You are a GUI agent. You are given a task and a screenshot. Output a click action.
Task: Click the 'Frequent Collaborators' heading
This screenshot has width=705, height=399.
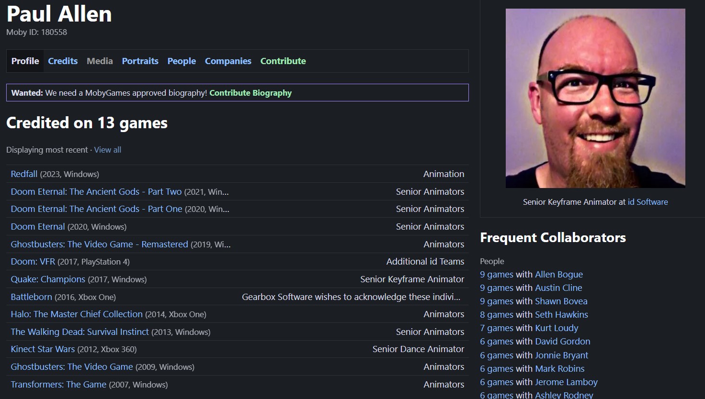click(x=553, y=238)
